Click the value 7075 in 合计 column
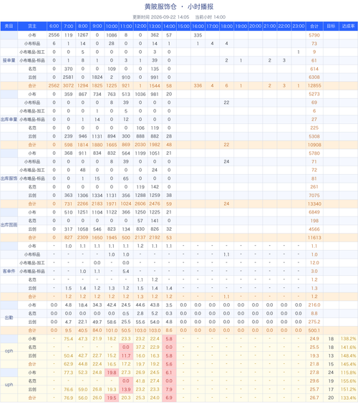The width and height of the screenshot is (358, 407). coord(314,195)
